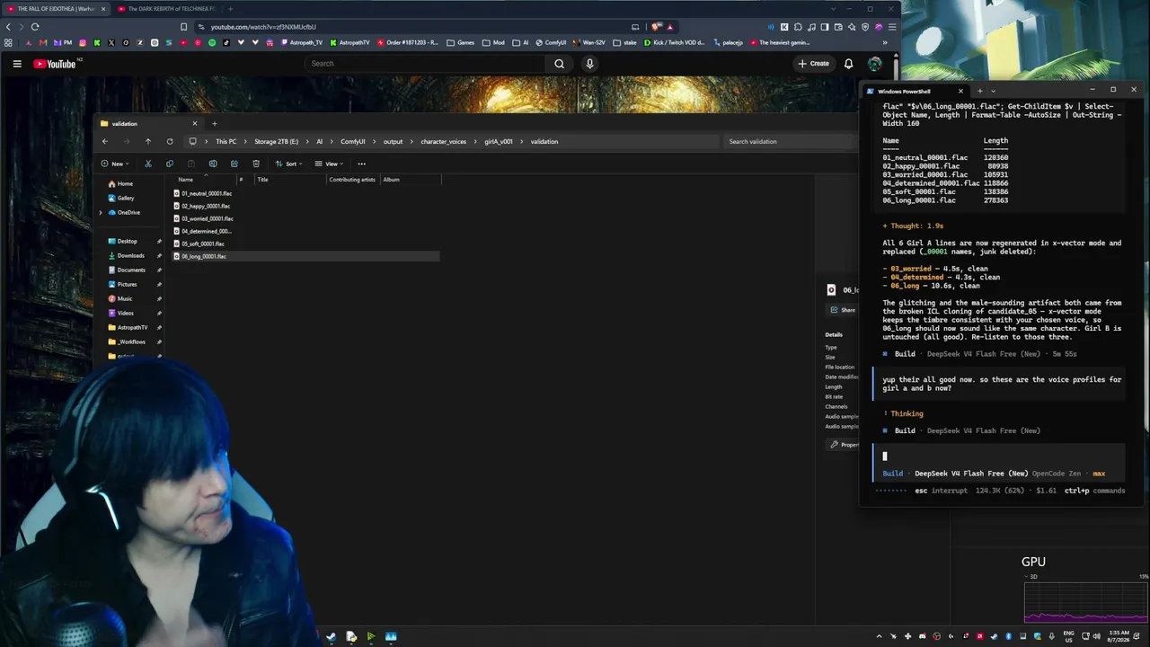Open Music in Explorer sidebar
1150x647 pixels.
125,299
